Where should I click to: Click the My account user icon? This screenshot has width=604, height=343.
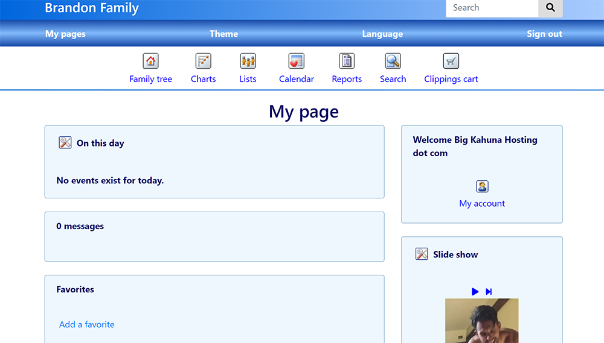pos(482,186)
